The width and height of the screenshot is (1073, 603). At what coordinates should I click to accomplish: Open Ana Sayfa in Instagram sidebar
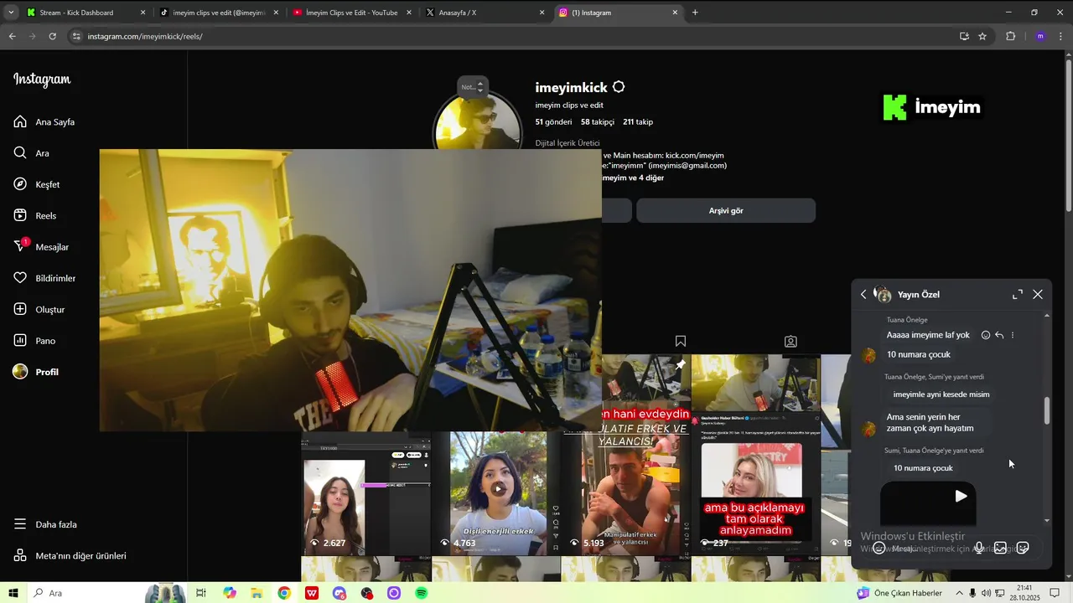(x=44, y=122)
